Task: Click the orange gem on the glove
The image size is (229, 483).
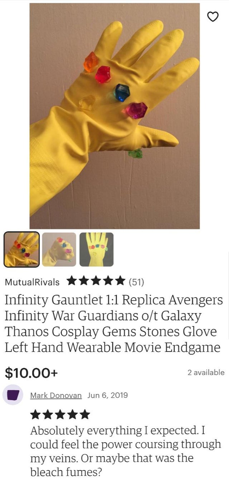Action: click(x=91, y=62)
